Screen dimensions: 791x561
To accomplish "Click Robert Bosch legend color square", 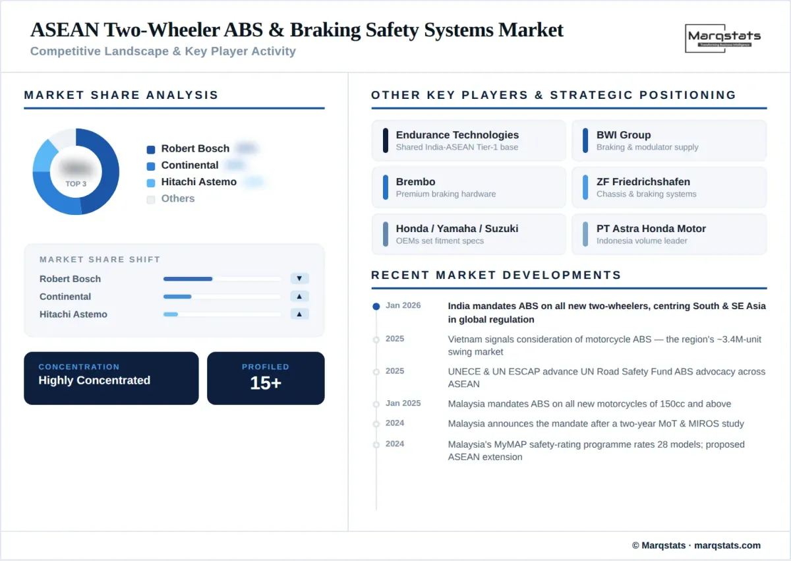I will [151, 150].
